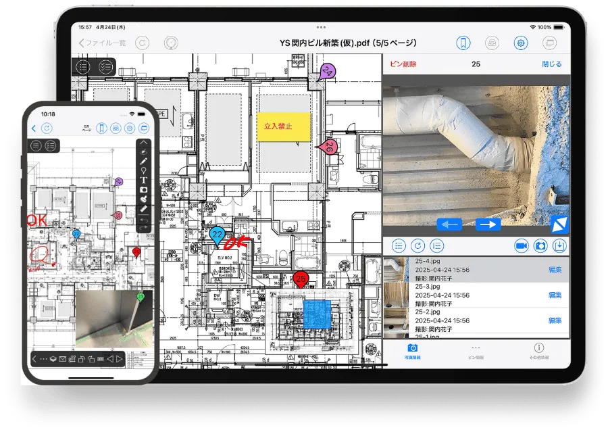The width and height of the screenshot is (608, 432).
Task: Open the 25-2.jpg photo thumbnail
Action: tap(396, 320)
